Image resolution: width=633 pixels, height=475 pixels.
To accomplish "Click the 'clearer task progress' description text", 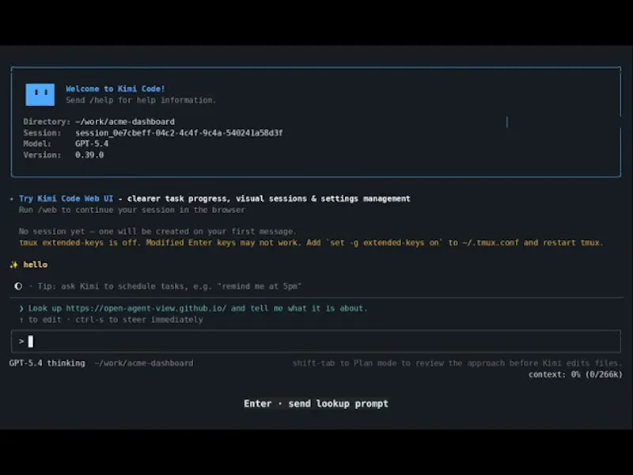I will (x=269, y=199).
